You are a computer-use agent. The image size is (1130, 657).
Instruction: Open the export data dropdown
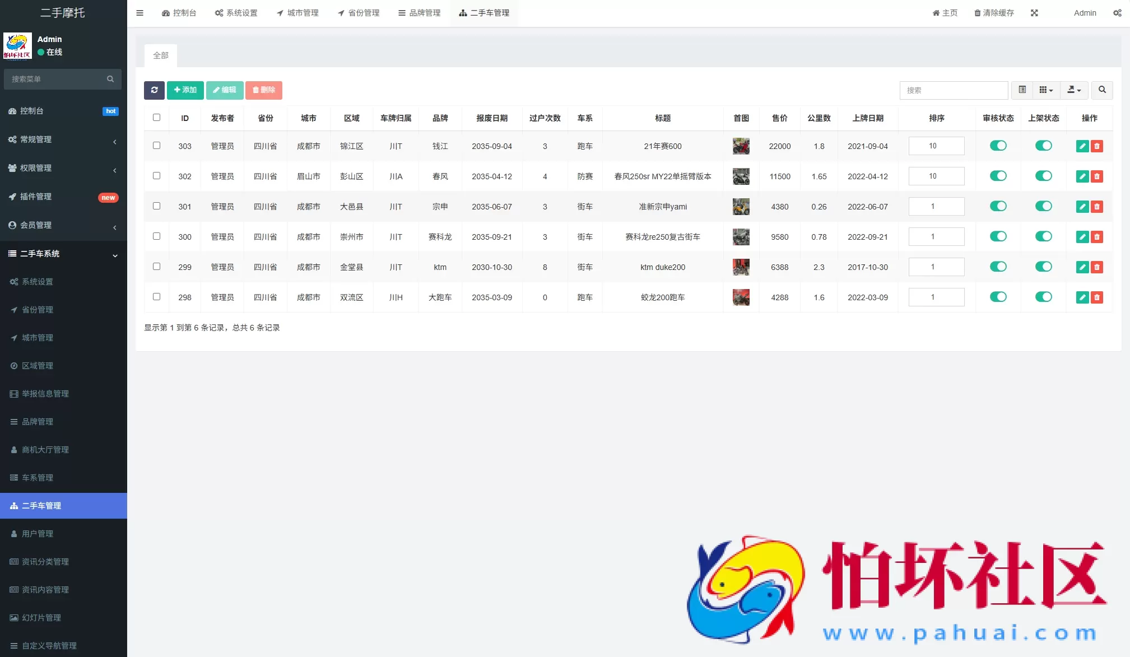tap(1074, 90)
